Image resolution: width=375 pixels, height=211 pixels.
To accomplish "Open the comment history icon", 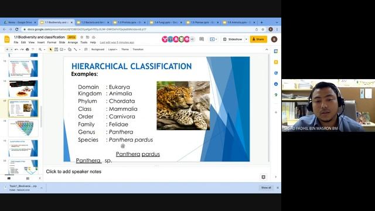I will 202,39.
